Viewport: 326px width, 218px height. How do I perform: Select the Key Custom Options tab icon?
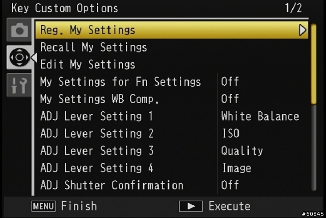pyautogui.click(x=19, y=57)
